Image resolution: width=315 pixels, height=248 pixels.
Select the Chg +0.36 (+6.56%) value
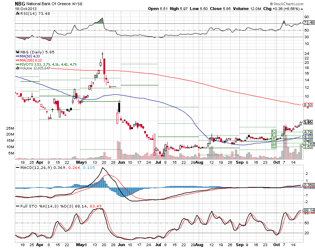[x=281, y=9]
